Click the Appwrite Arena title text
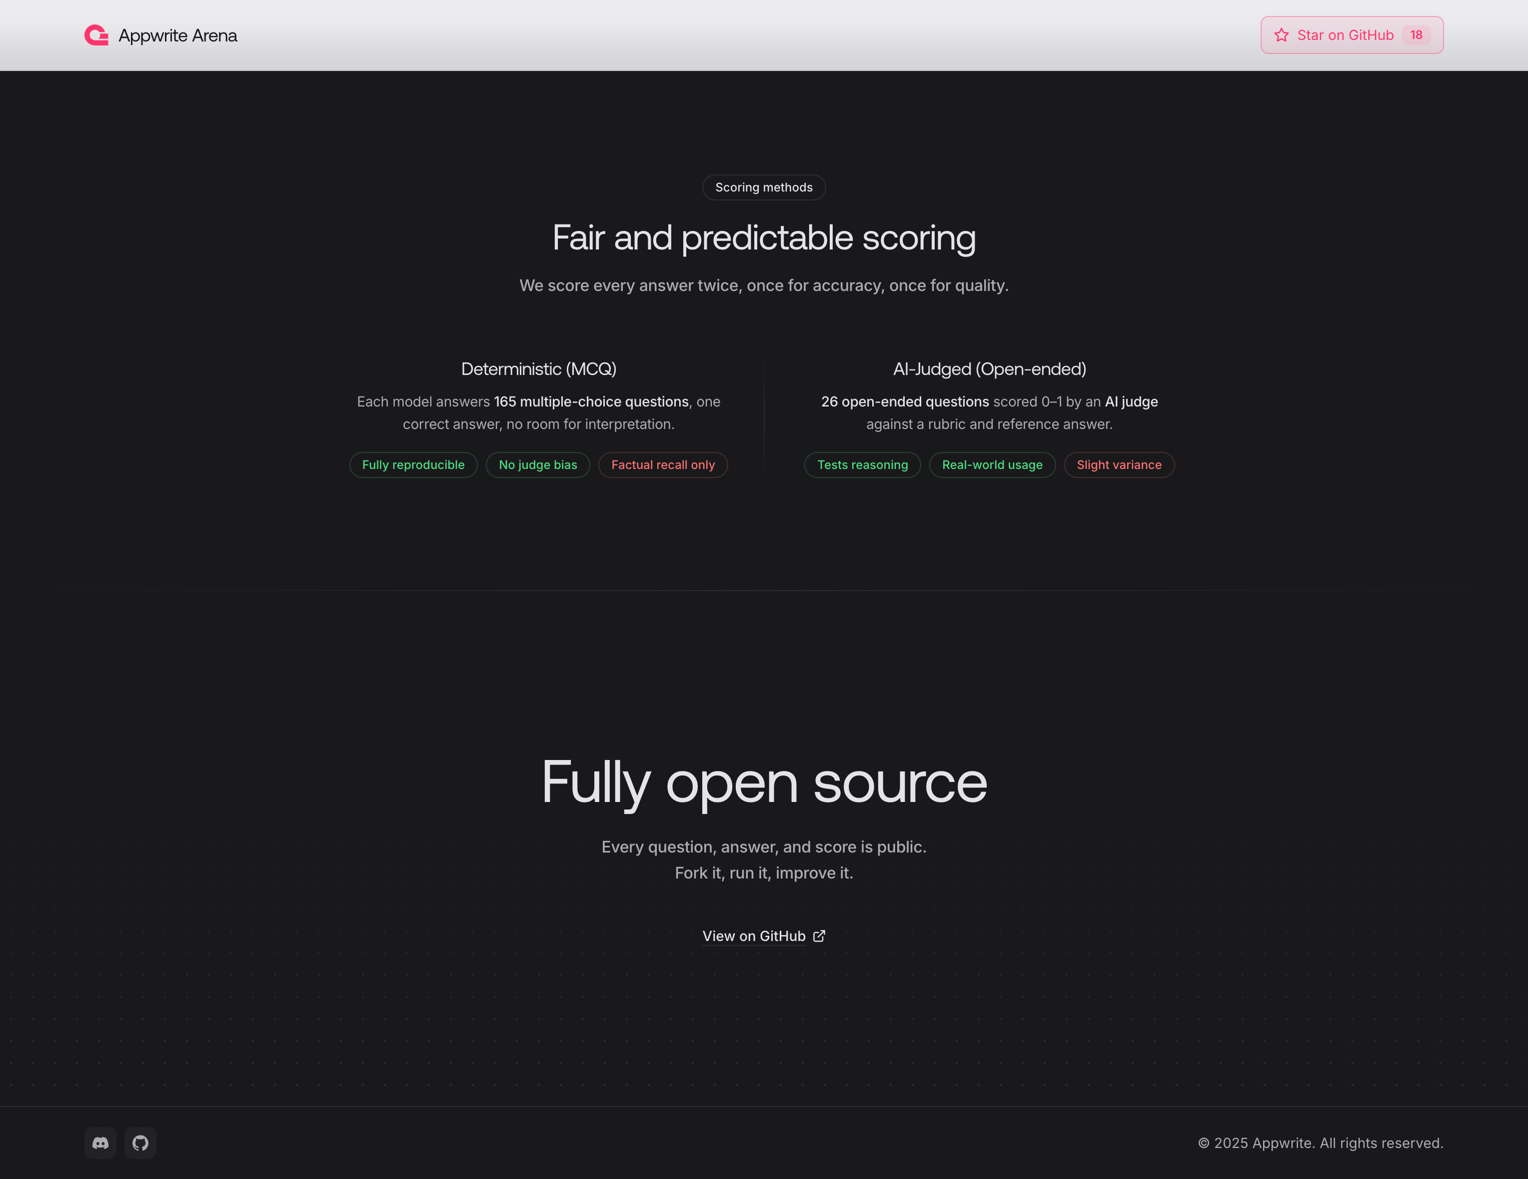 (x=178, y=35)
